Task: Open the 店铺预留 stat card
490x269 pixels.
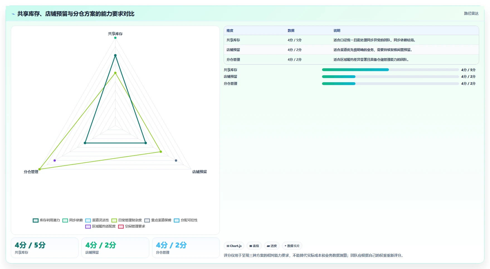Action: [115, 248]
